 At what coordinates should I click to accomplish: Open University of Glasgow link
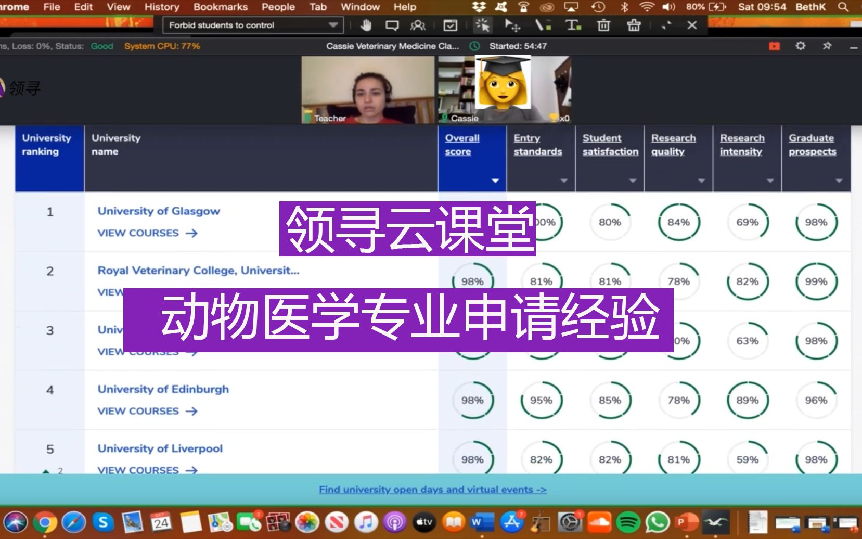159,211
